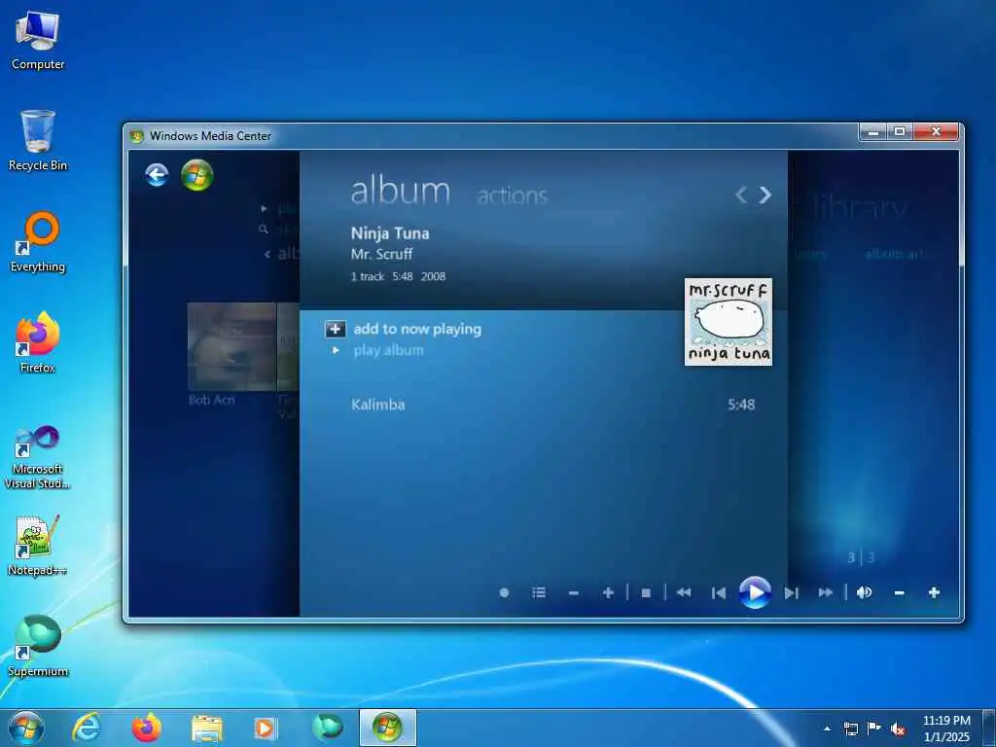996x747 pixels.
Task: Open the Notepad++ desktop shortcut
Action: coord(38,545)
